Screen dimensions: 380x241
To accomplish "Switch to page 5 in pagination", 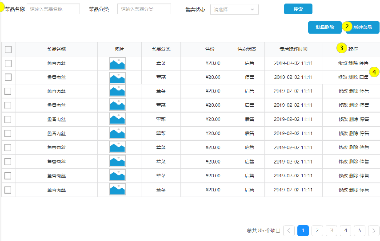I will pyautogui.click(x=360, y=230).
